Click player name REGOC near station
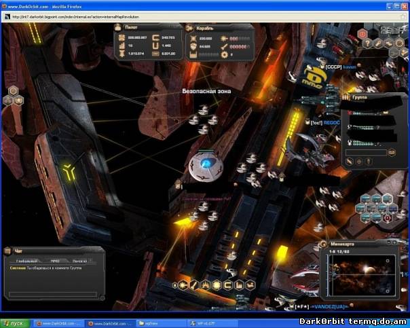 pyautogui.click(x=331, y=123)
